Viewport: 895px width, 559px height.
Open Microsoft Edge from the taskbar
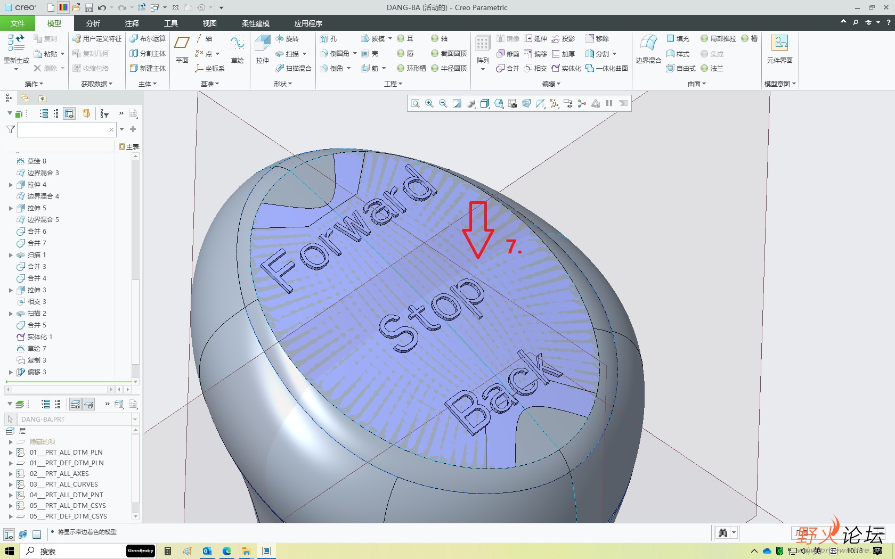227,551
